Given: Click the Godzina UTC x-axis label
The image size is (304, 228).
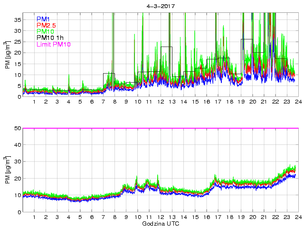Looking at the screenshot, I should [x=161, y=223].
